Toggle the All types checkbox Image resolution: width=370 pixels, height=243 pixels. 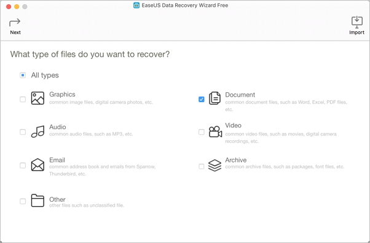click(x=23, y=75)
